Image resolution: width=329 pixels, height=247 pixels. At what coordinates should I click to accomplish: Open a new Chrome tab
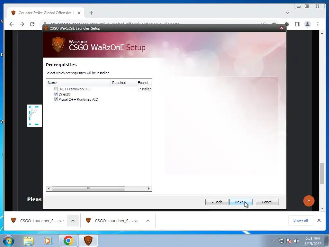coord(91,13)
